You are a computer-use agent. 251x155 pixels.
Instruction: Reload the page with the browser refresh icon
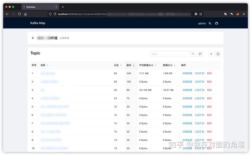click(20, 14)
